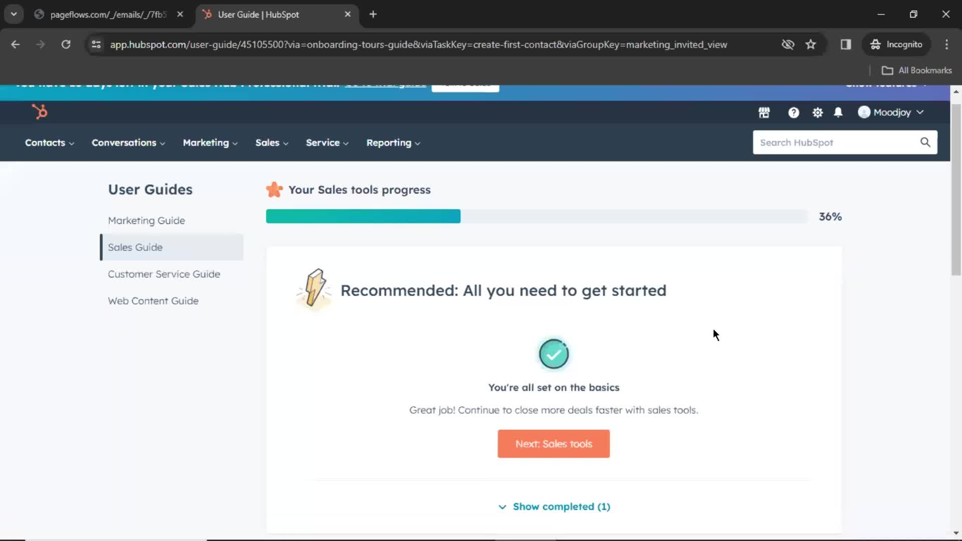Open the Contacts dropdown menu
This screenshot has width=962, height=541.
48,142
